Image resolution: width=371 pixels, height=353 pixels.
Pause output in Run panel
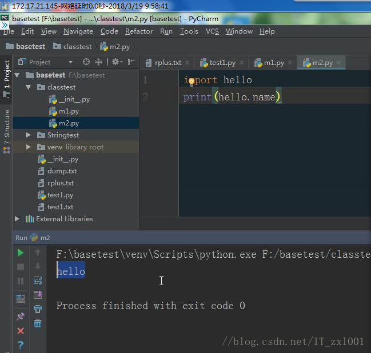point(21,281)
